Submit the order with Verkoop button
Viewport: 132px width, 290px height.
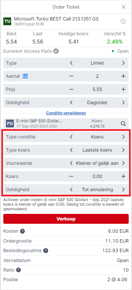click(66, 219)
